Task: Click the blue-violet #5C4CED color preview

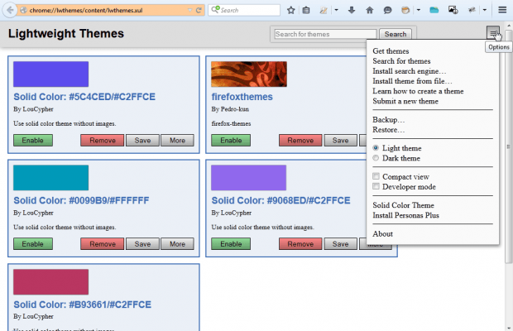Action: coord(50,74)
